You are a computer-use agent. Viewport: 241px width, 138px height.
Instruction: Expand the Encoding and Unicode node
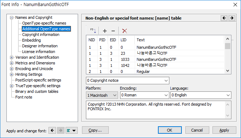pyautogui.click(x=11, y=69)
